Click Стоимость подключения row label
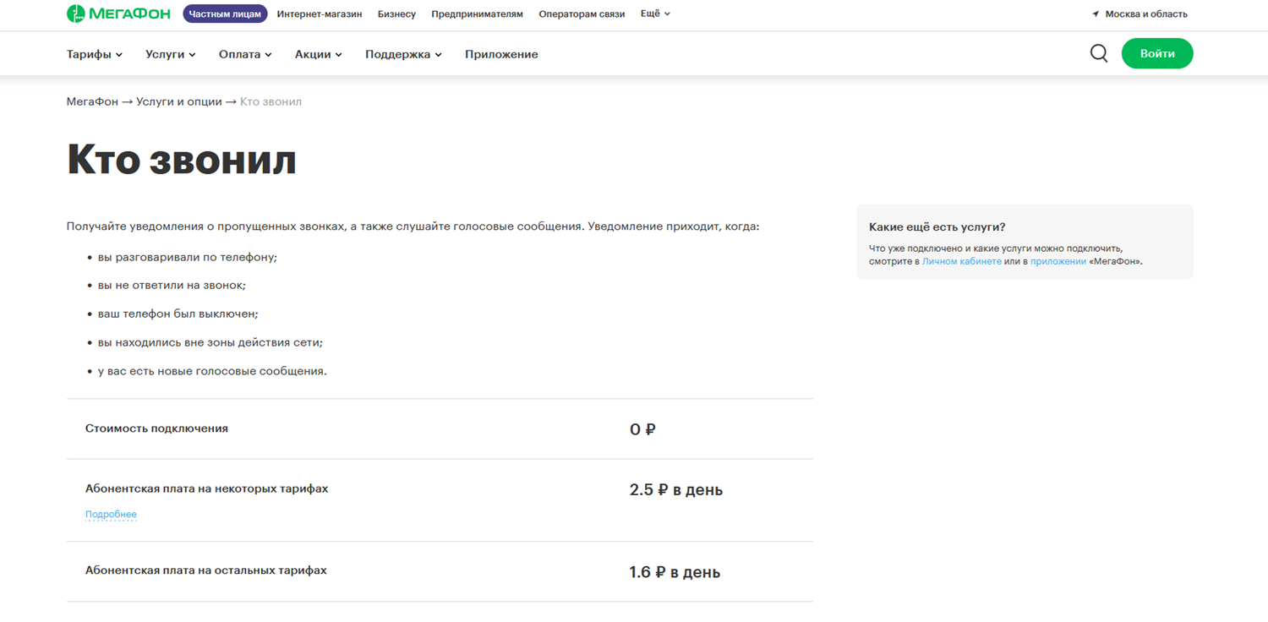The height and width of the screenshot is (622, 1268). (x=156, y=428)
